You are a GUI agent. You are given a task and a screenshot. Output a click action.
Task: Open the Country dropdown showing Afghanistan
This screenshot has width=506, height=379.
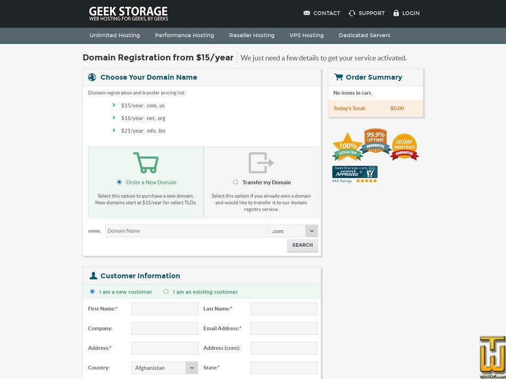point(164,368)
